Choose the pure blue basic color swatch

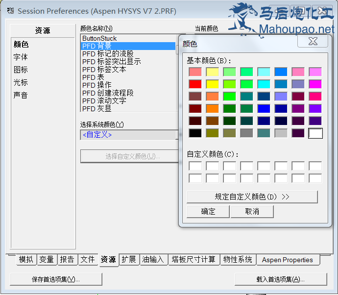[264, 108]
